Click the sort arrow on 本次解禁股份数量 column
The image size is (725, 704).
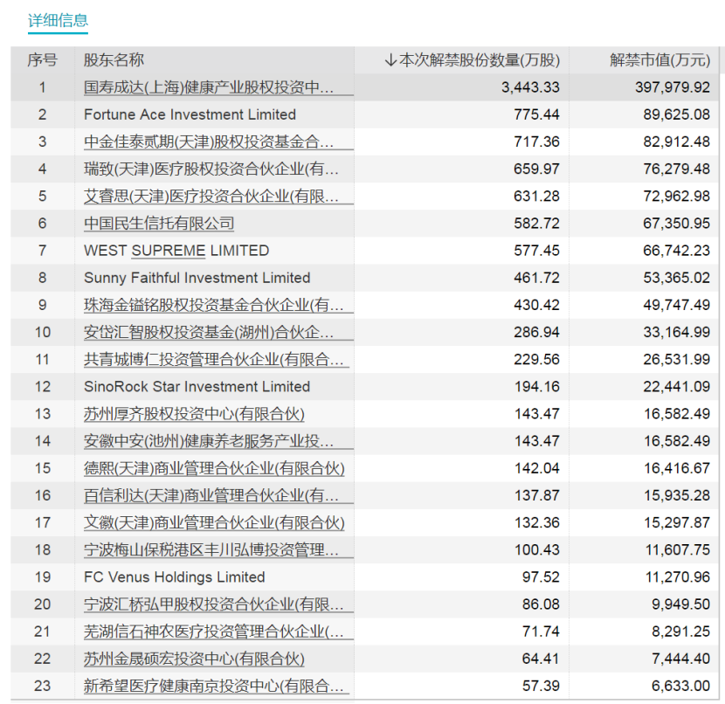tap(390, 60)
